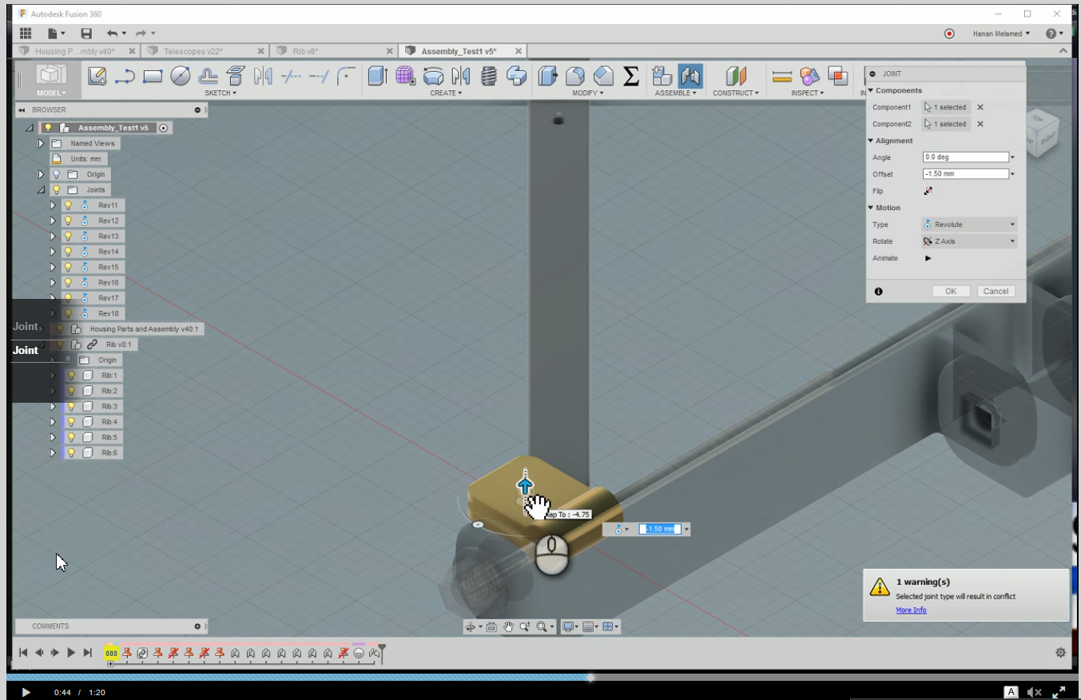This screenshot has height=700, width=1081.
Task: Expand the Rev12 joint node
Action: tap(54, 221)
